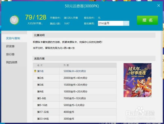The height and width of the screenshot is (124, 164).
Task: Select the 第1名 reward row
Action: [x=75, y=71]
